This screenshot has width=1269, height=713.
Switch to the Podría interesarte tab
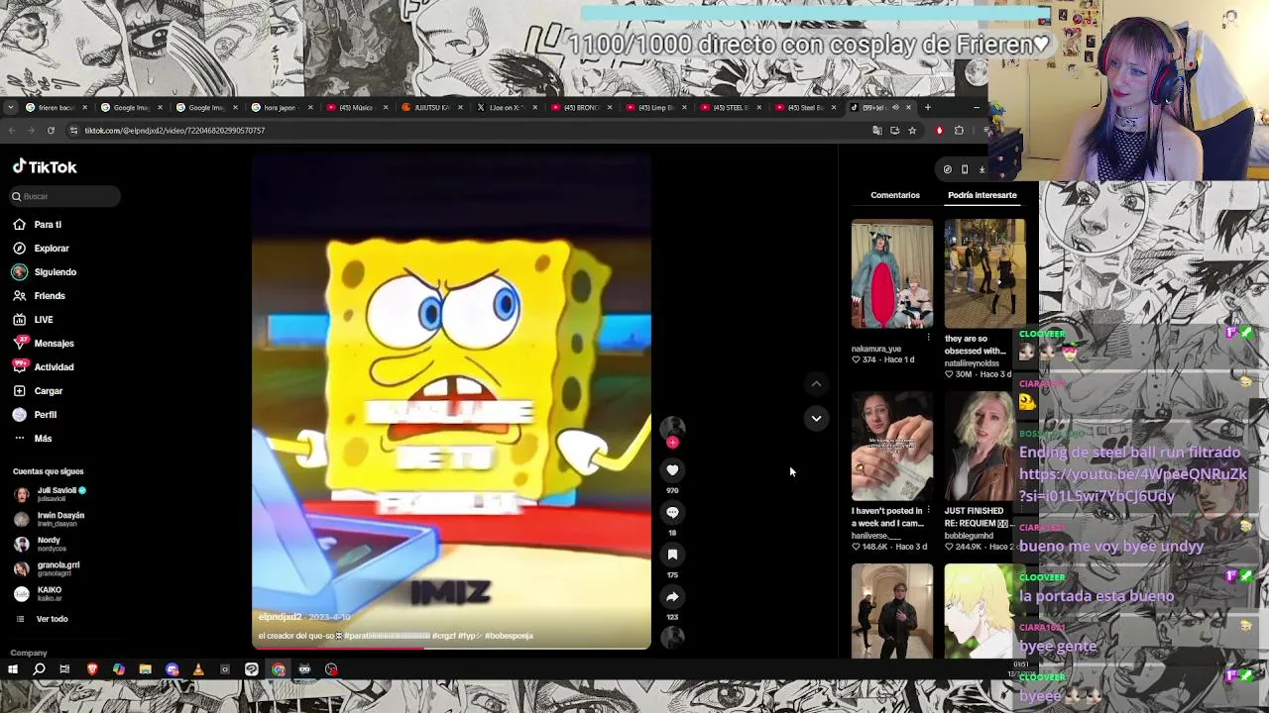[982, 195]
